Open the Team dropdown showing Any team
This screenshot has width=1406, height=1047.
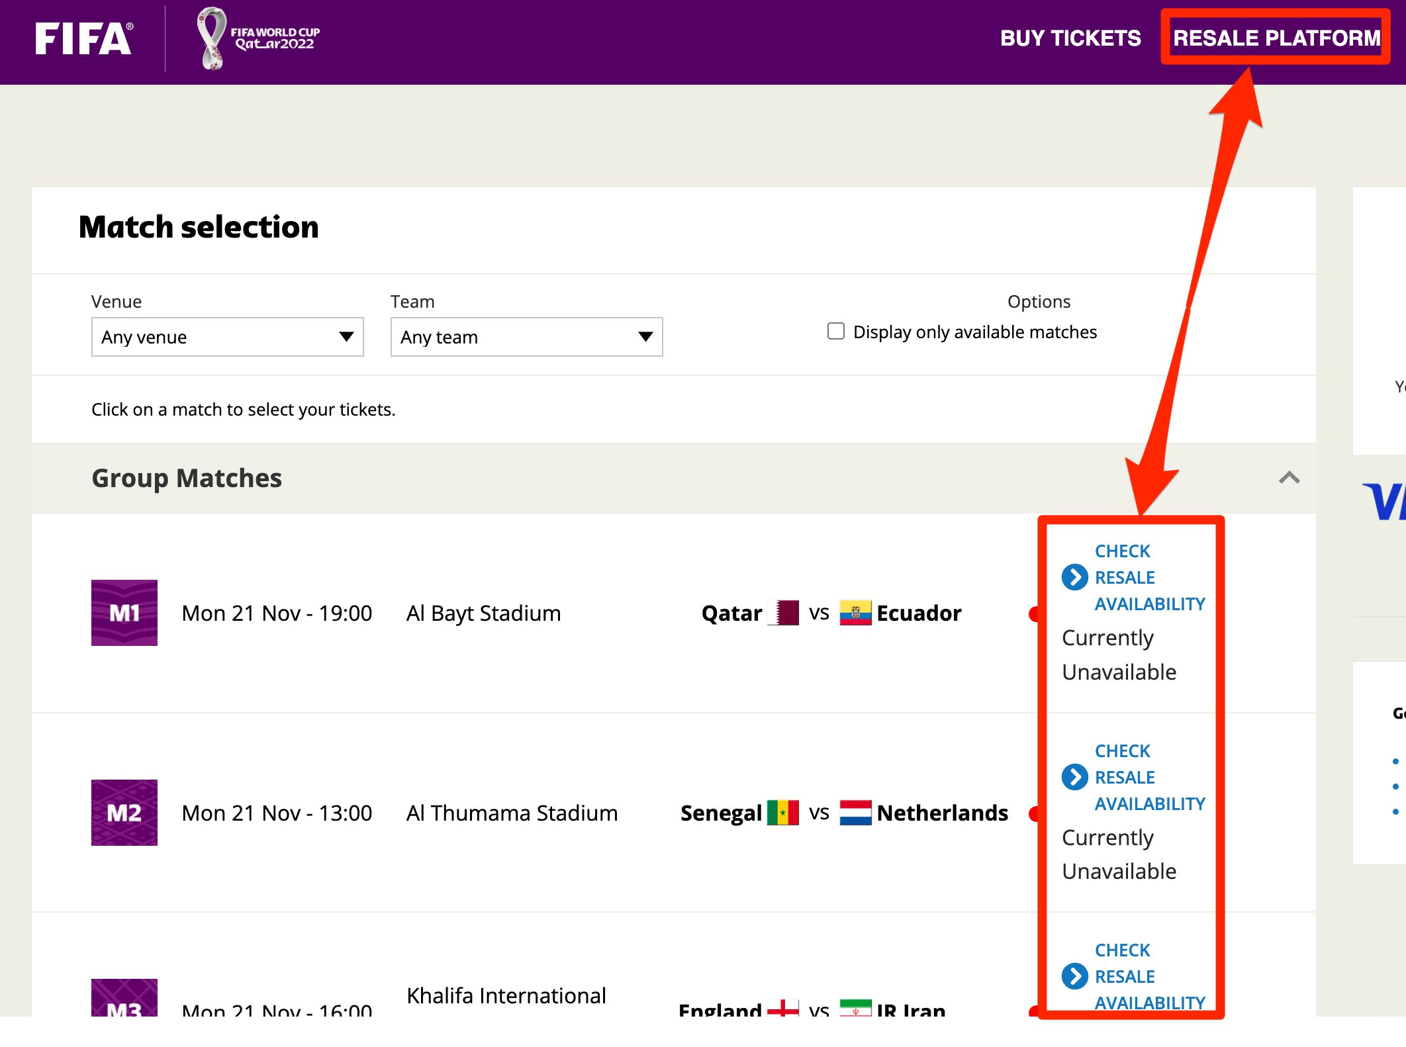point(527,337)
